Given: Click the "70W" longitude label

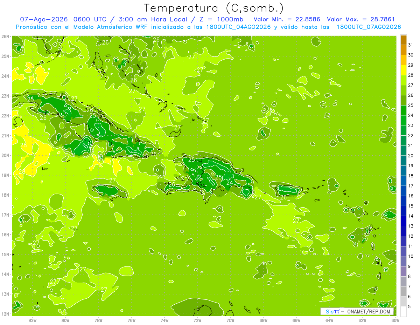Looking at the screenshot, I should pos(230,320).
